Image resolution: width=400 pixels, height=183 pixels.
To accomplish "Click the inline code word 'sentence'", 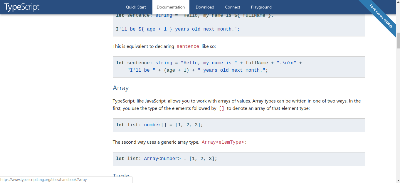I will coord(188,46).
